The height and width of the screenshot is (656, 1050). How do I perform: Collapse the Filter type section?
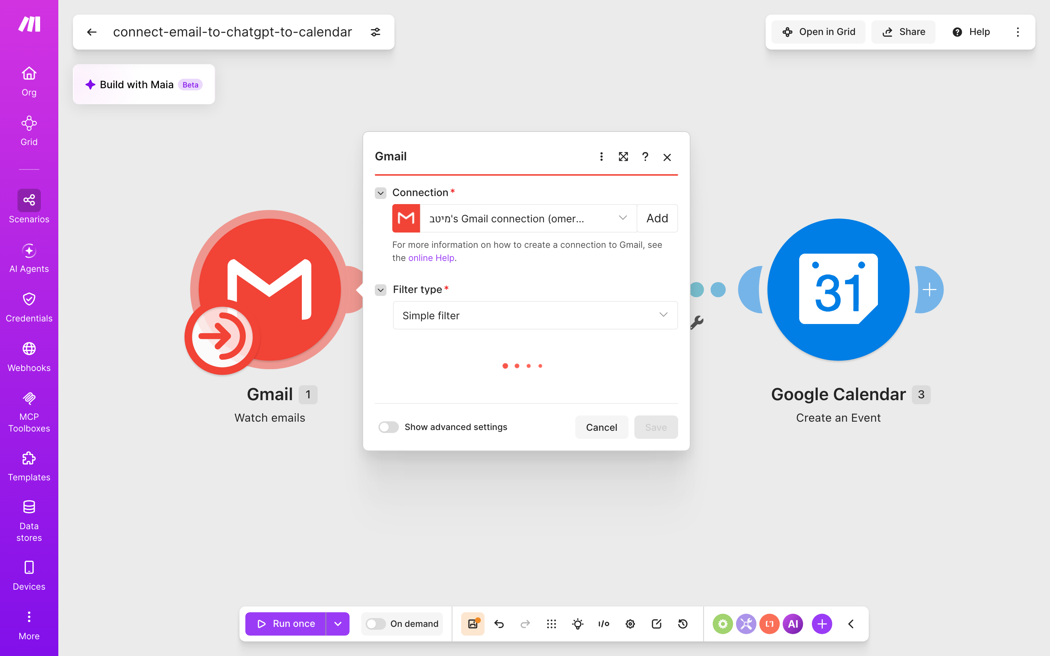(x=381, y=290)
